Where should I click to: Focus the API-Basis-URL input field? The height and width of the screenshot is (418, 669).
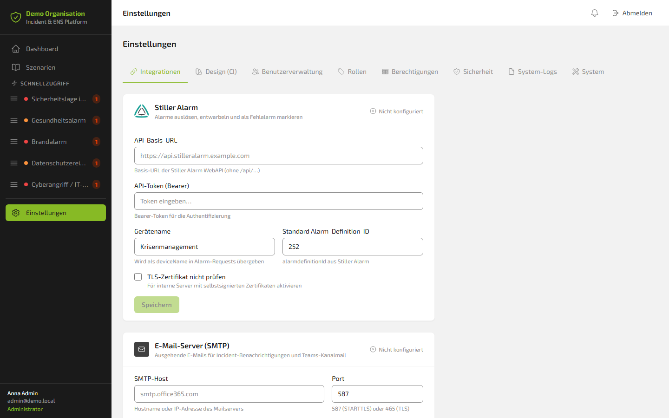click(x=279, y=156)
